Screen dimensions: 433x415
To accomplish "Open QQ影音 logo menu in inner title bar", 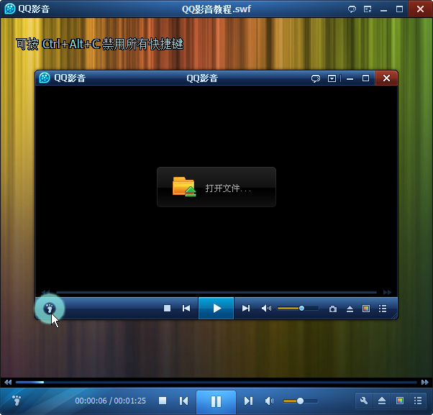I will (62, 78).
